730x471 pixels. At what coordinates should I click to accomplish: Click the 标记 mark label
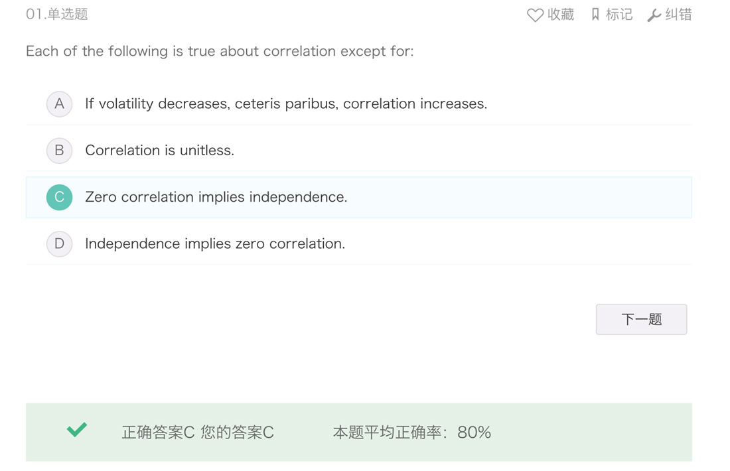[619, 15]
